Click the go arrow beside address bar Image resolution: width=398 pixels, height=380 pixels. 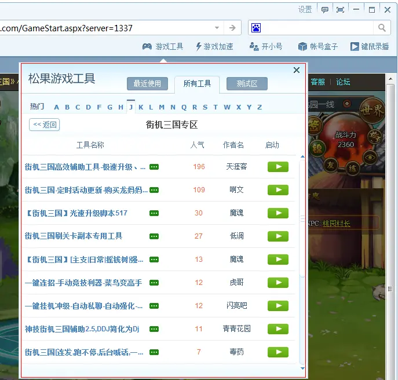pos(232,28)
